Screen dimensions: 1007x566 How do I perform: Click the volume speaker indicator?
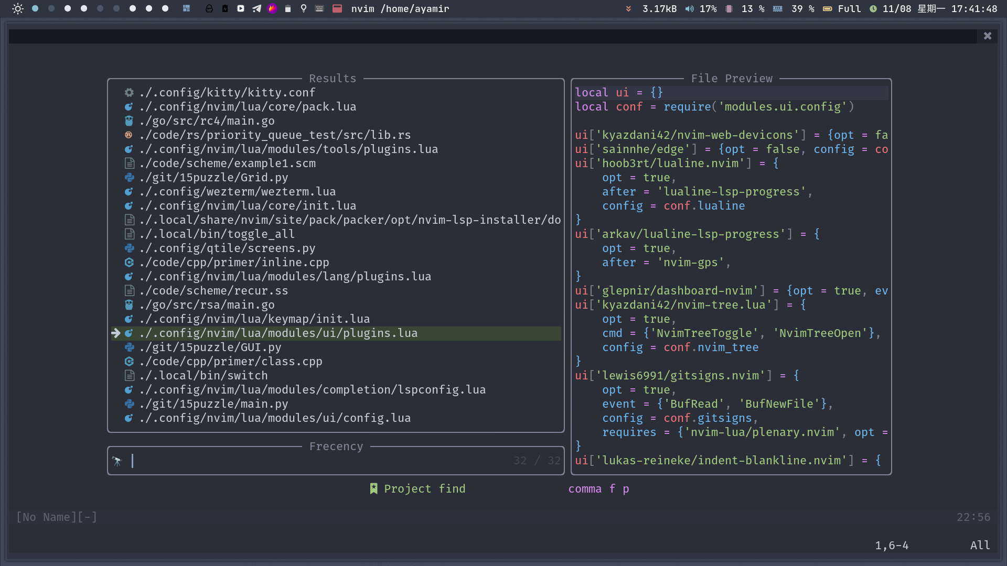pyautogui.click(x=689, y=9)
